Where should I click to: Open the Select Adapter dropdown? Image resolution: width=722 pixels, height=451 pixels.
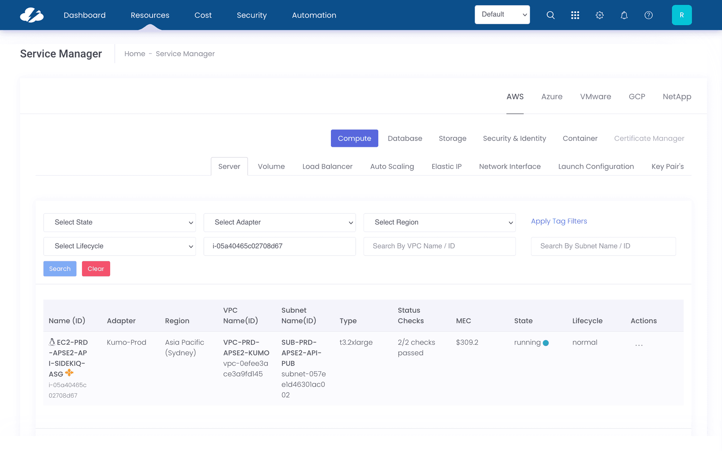tap(279, 222)
